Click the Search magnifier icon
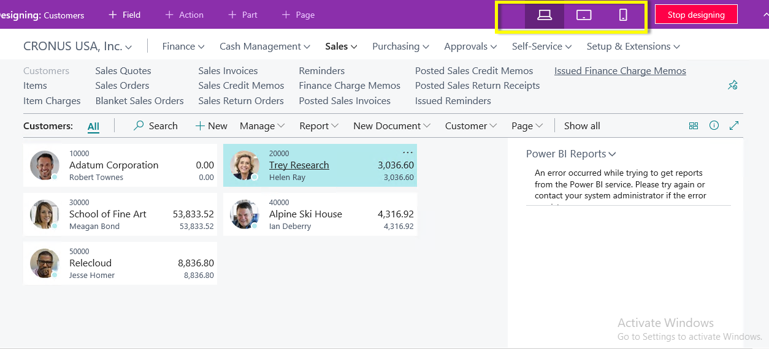The height and width of the screenshot is (349, 769). (x=139, y=126)
